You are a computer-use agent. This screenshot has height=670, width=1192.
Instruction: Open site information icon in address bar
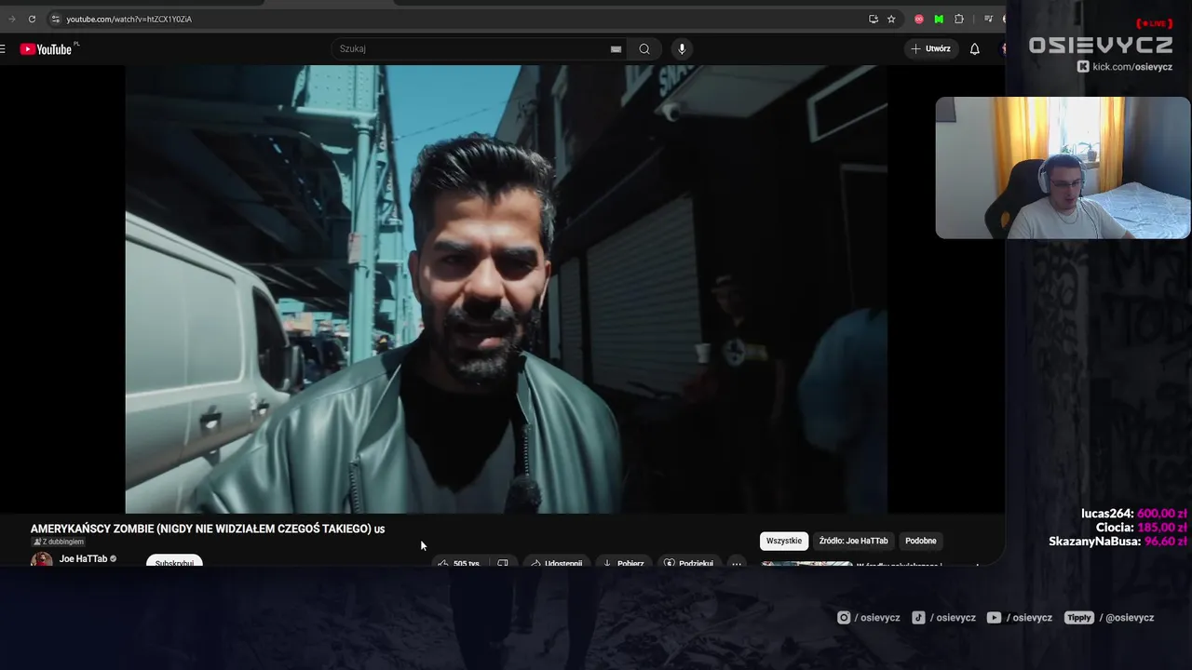55,19
